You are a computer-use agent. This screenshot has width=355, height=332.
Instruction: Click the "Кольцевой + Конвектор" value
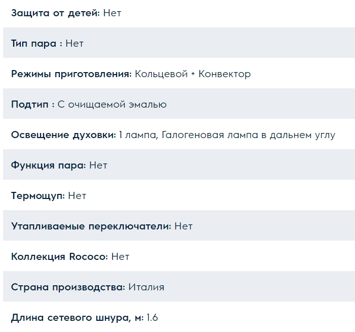[x=193, y=74]
